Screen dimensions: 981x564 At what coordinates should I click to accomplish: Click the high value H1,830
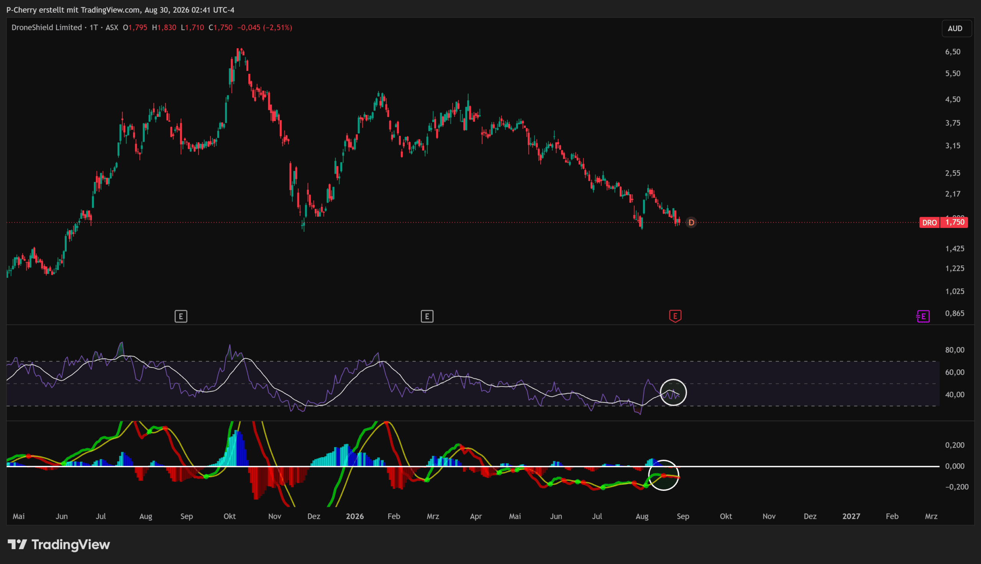(164, 28)
